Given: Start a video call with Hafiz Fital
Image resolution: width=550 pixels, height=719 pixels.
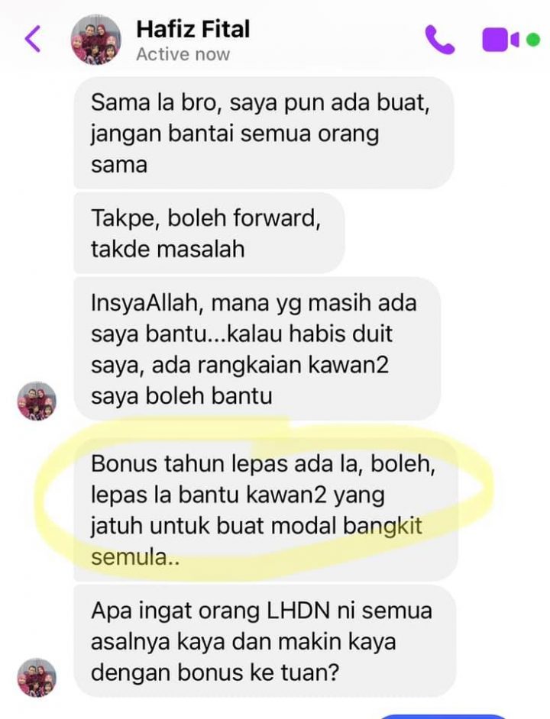Looking at the screenshot, I should [500, 40].
